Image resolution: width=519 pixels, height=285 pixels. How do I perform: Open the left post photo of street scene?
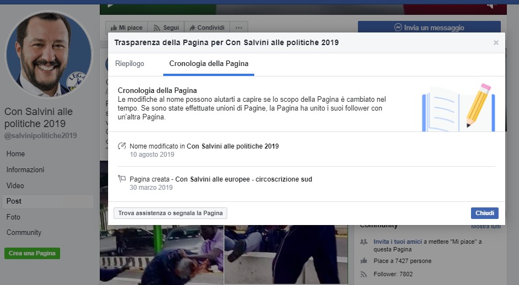click(x=162, y=255)
